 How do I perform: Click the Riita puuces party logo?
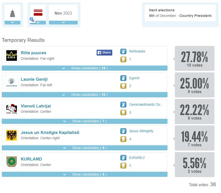[x=11, y=56]
